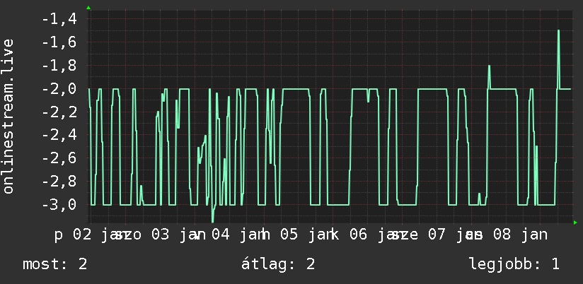The width and height of the screenshot is (583, 284).
Task: Click the 'átlag: 2' average value
Action: point(278,264)
